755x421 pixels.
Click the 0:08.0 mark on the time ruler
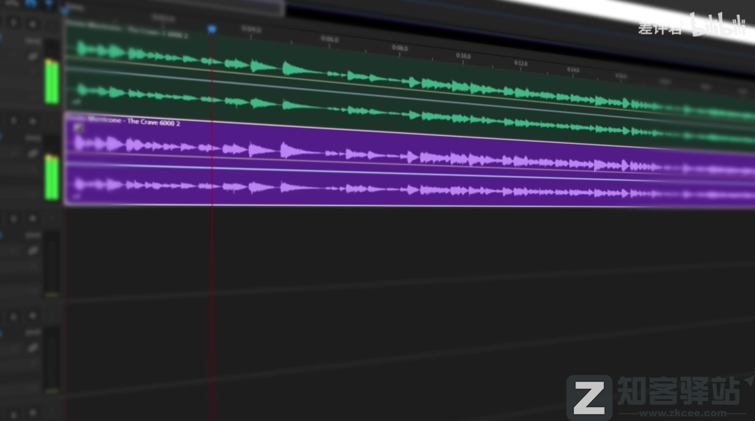pos(399,48)
